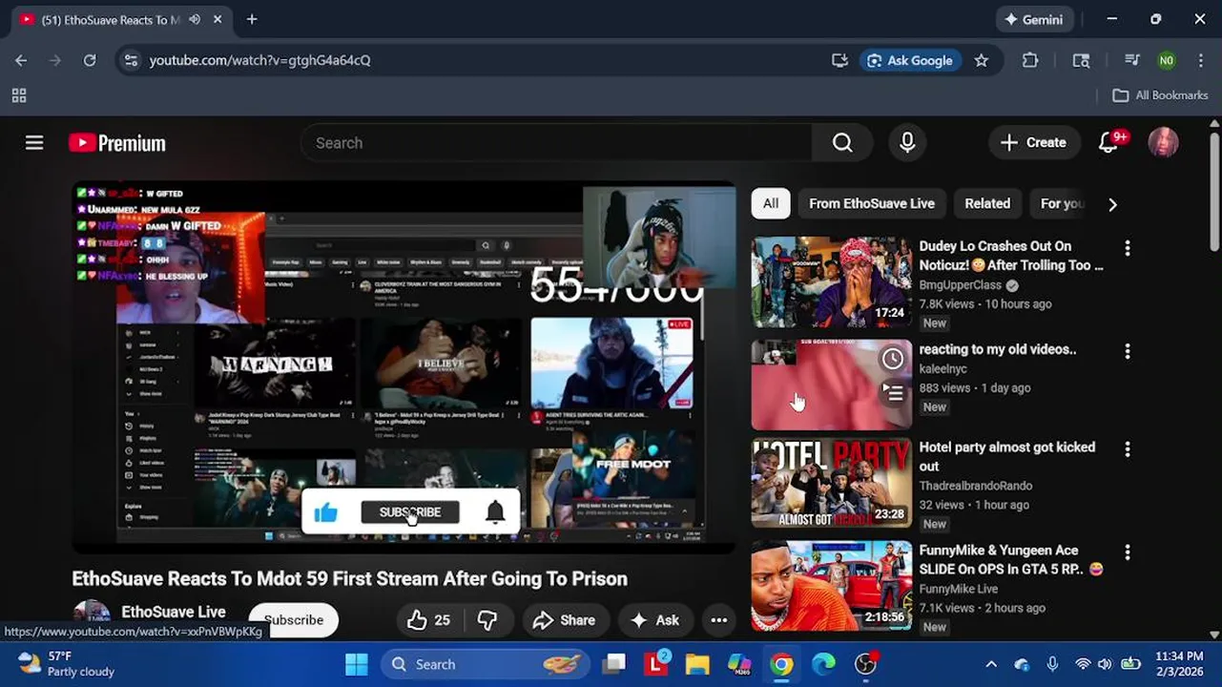Open the Windows Start menu
The image size is (1222, 687).
[x=357, y=664]
